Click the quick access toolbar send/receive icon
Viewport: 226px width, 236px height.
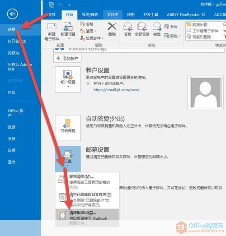[x=52, y=5]
